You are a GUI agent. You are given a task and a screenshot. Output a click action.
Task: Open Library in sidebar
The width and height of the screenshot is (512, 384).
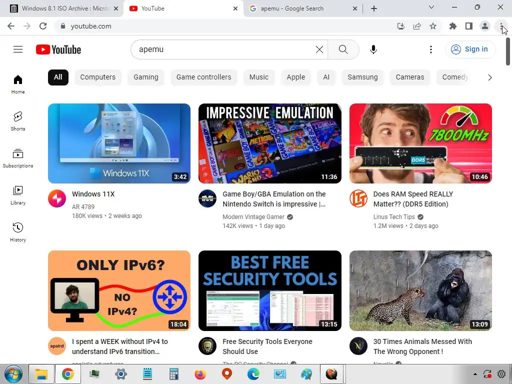tap(18, 195)
